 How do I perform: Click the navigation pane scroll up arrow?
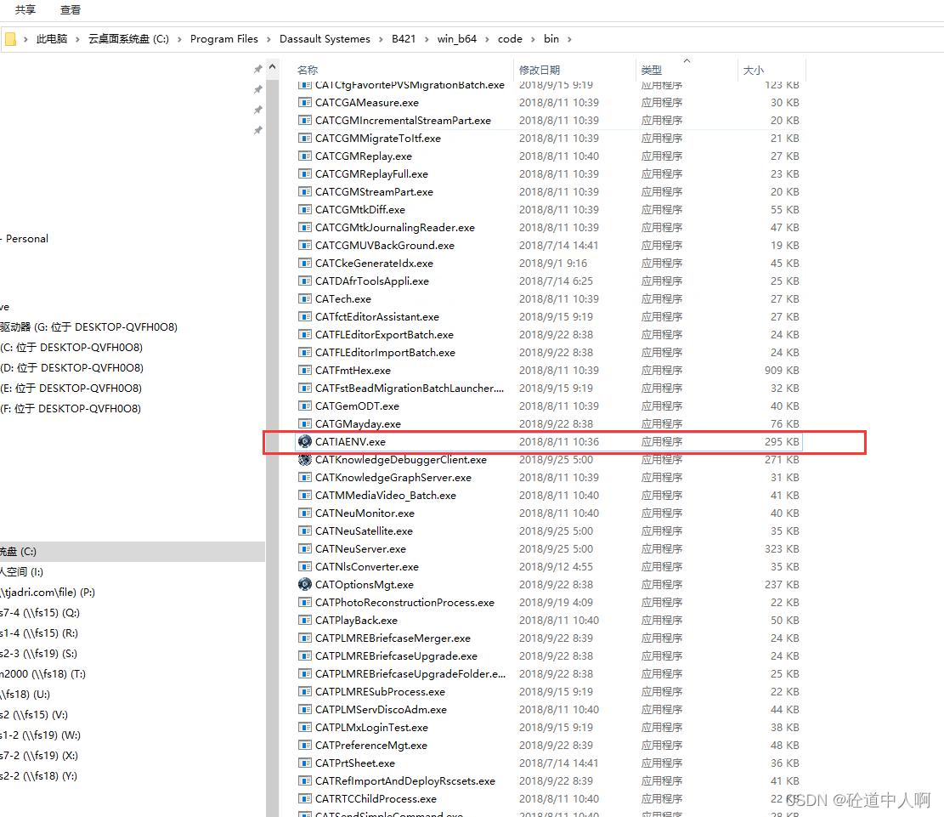273,67
